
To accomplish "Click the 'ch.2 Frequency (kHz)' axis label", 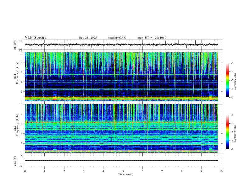I will (16, 125).
